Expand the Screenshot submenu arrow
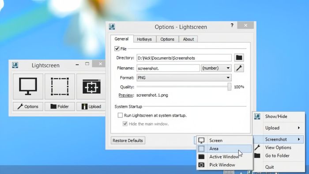The width and height of the screenshot is (309, 174). click(299, 139)
